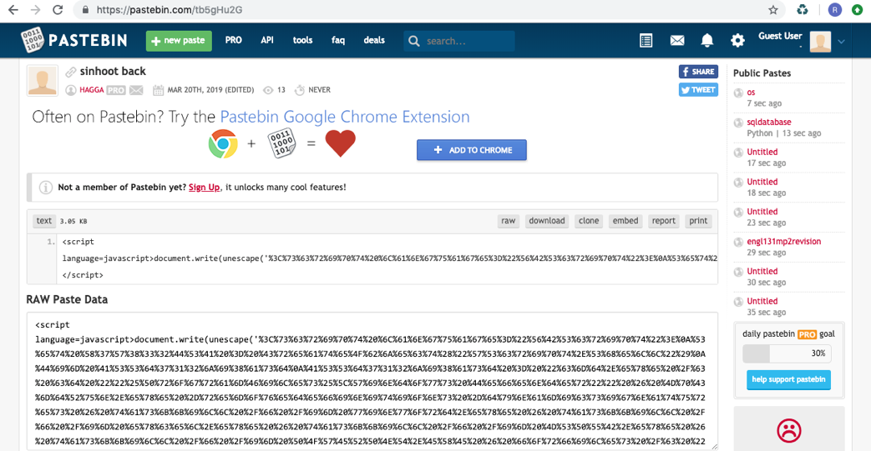
Task: Go forward with the browser forward arrow
Action: point(36,10)
